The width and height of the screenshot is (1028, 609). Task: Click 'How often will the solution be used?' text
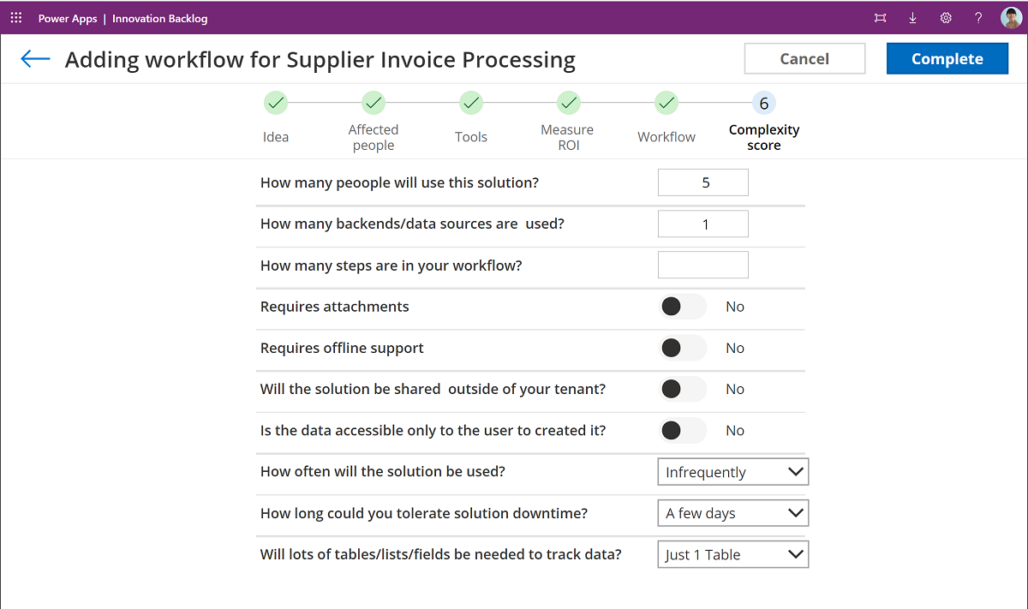383,471
